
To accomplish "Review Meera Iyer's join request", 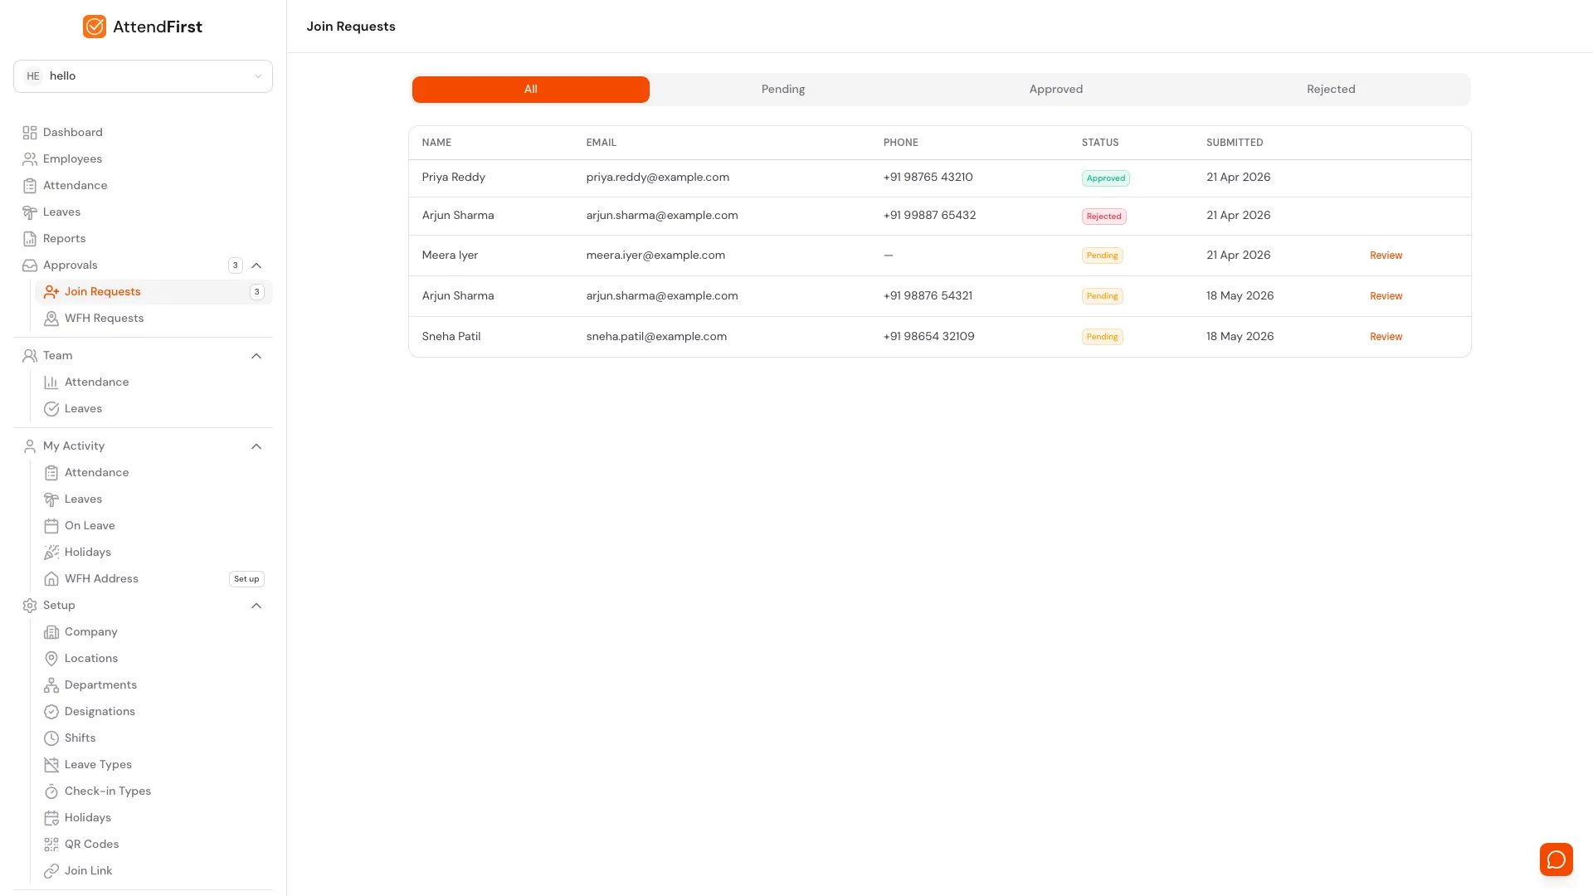I will click(1386, 256).
